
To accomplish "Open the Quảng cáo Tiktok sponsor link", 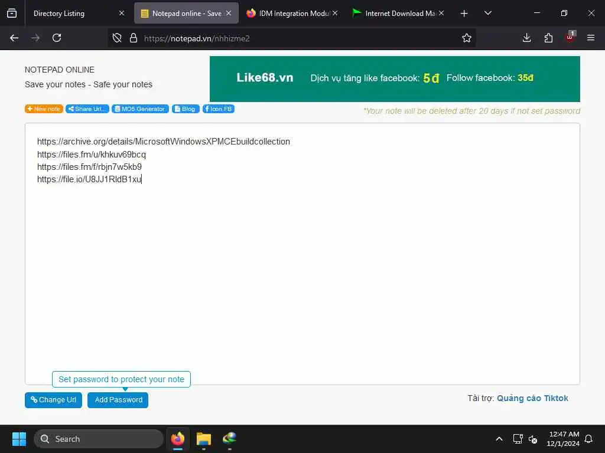I will pyautogui.click(x=532, y=398).
